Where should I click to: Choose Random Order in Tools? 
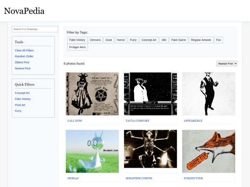(x=24, y=56)
